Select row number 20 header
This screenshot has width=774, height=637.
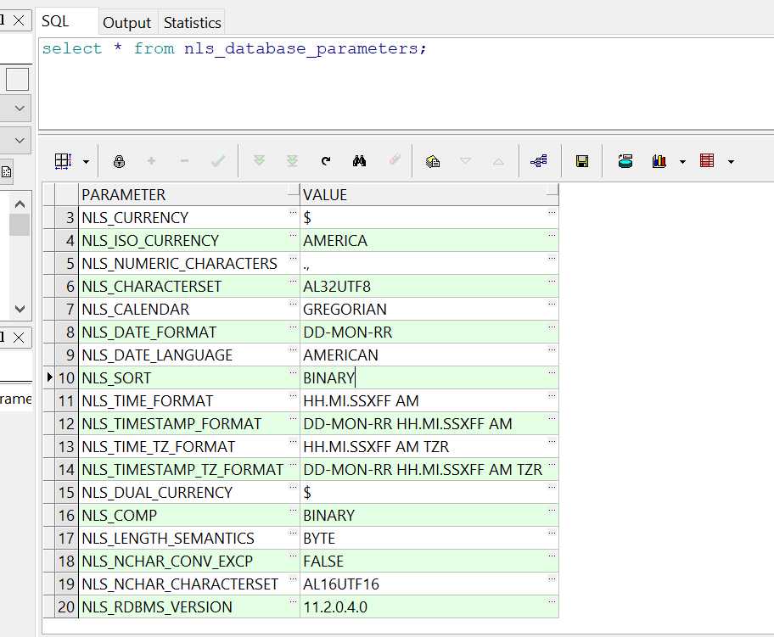click(x=66, y=607)
